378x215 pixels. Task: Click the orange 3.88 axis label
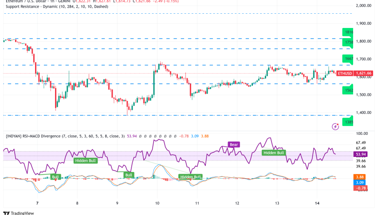[x=360, y=177]
